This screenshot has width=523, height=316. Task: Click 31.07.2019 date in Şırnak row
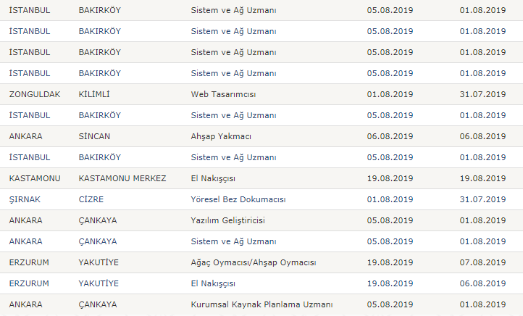pos(482,199)
